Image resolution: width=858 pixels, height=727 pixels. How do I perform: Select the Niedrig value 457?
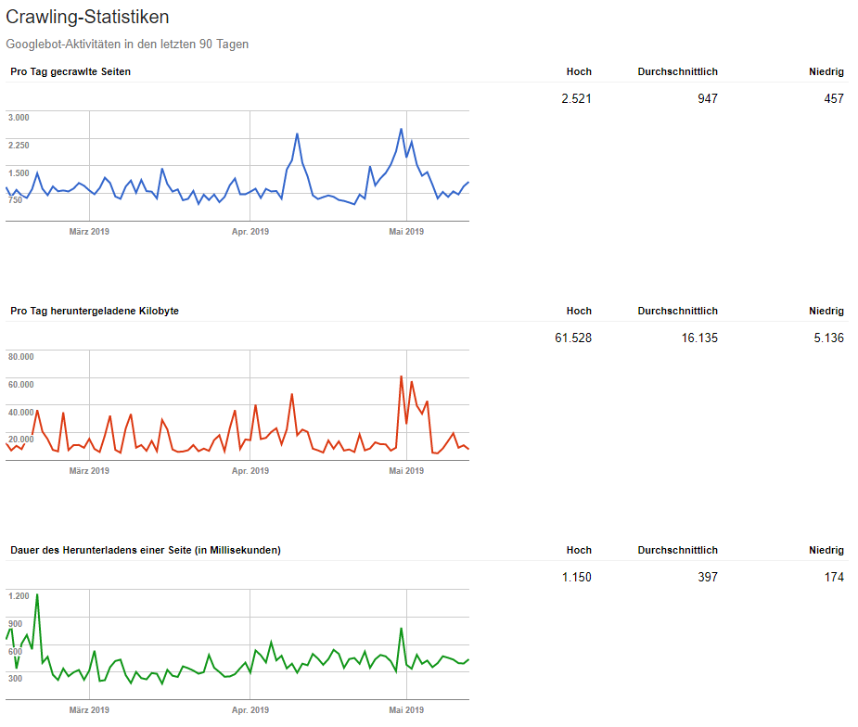tap(834, 98)
